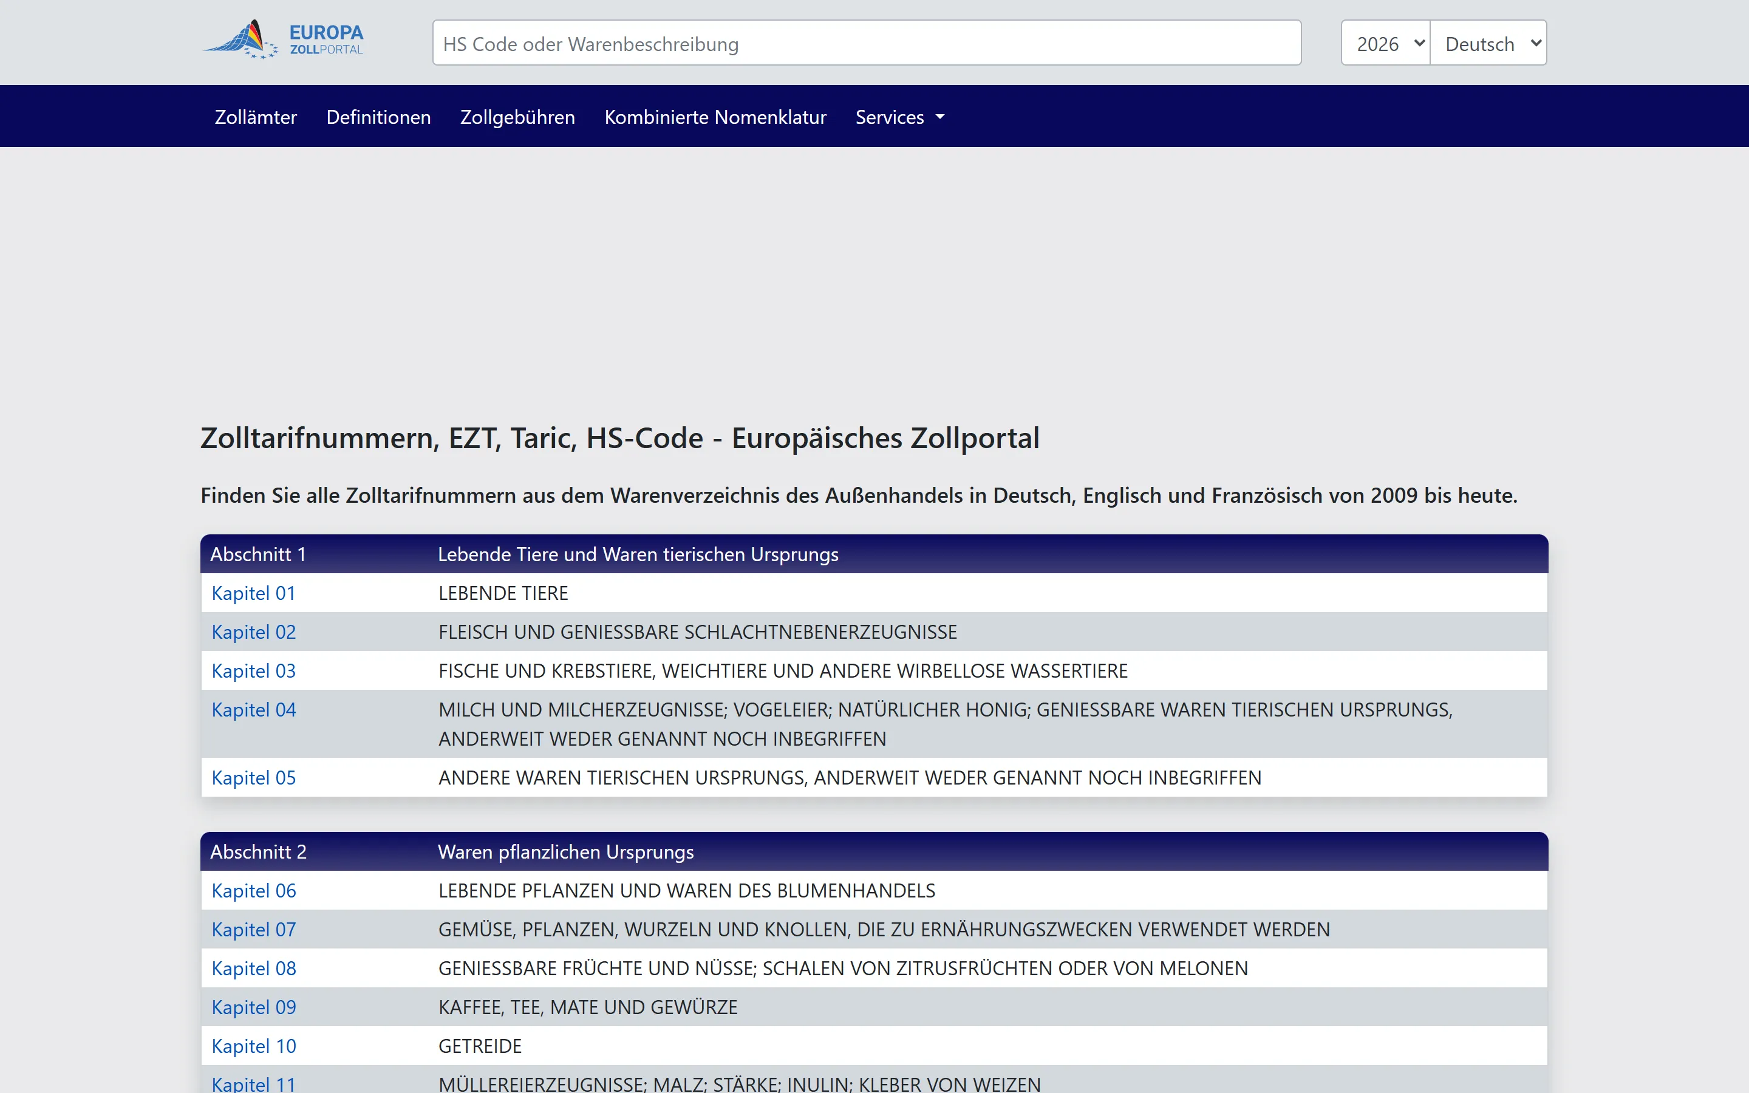Open the Zollgebühren menu item
Screen dimensions: 1749x1093
pyautogui.click(x=517, y=117)
